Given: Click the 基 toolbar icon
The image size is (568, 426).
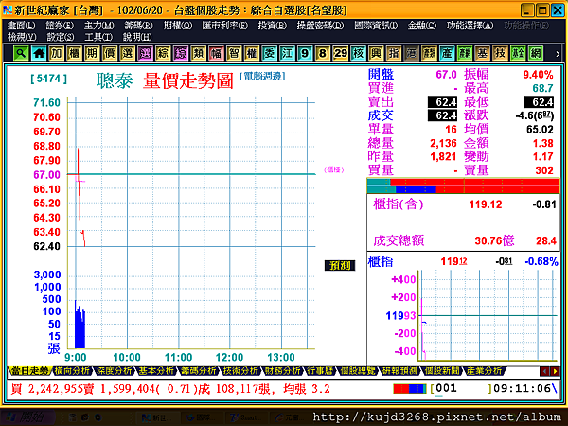Looking at the screenshot, I should coord(482,53).
